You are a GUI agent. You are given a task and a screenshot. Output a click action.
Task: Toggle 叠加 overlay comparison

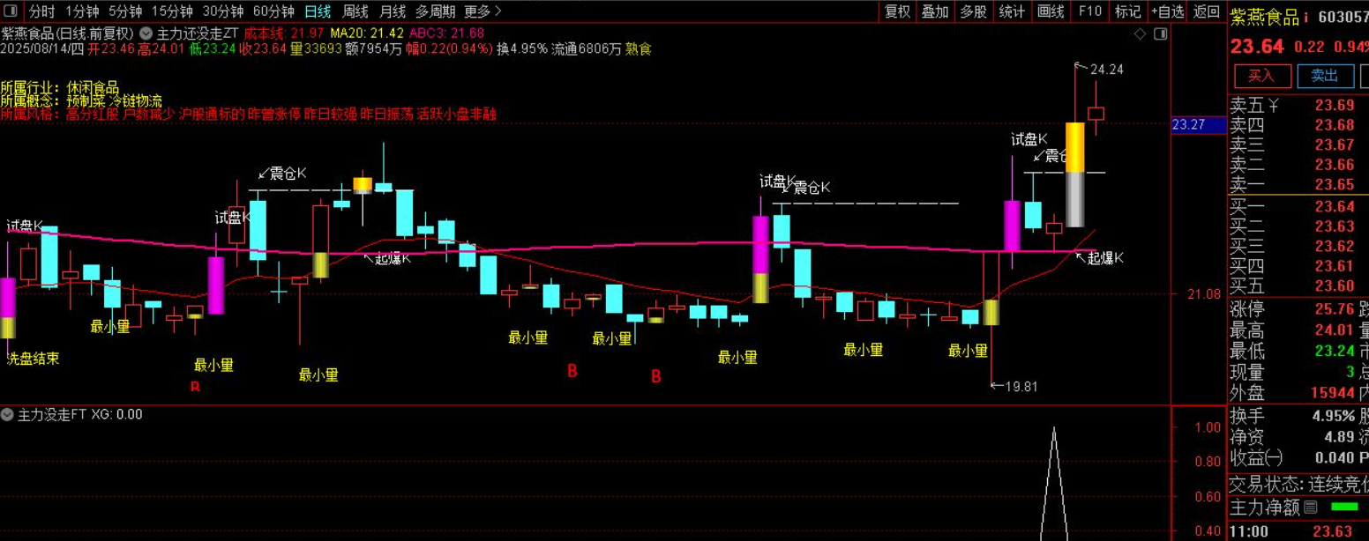(935, 11)
